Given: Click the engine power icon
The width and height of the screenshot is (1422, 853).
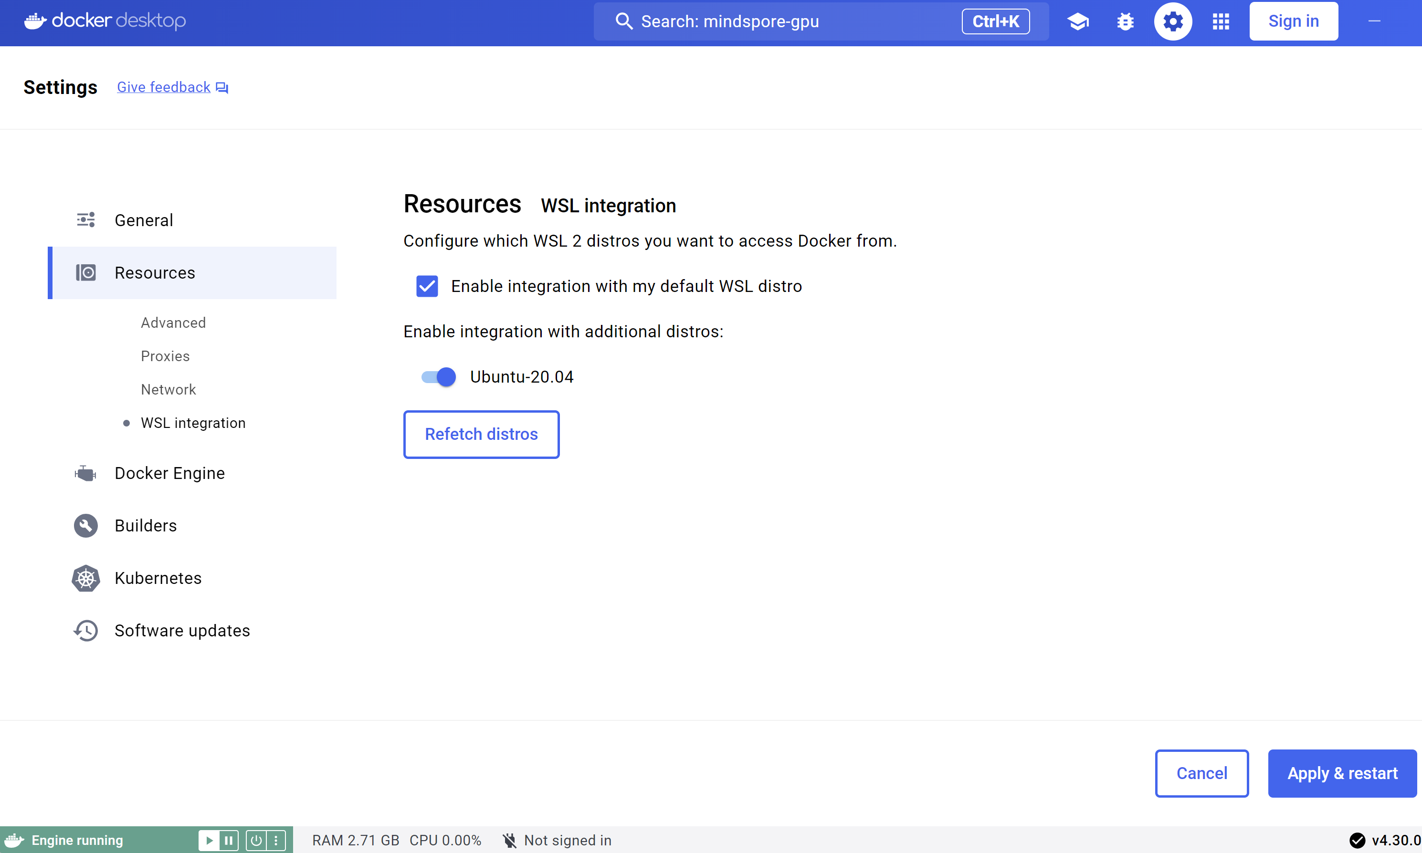Looking at the screenshot, I should click(x=256, y=840).
